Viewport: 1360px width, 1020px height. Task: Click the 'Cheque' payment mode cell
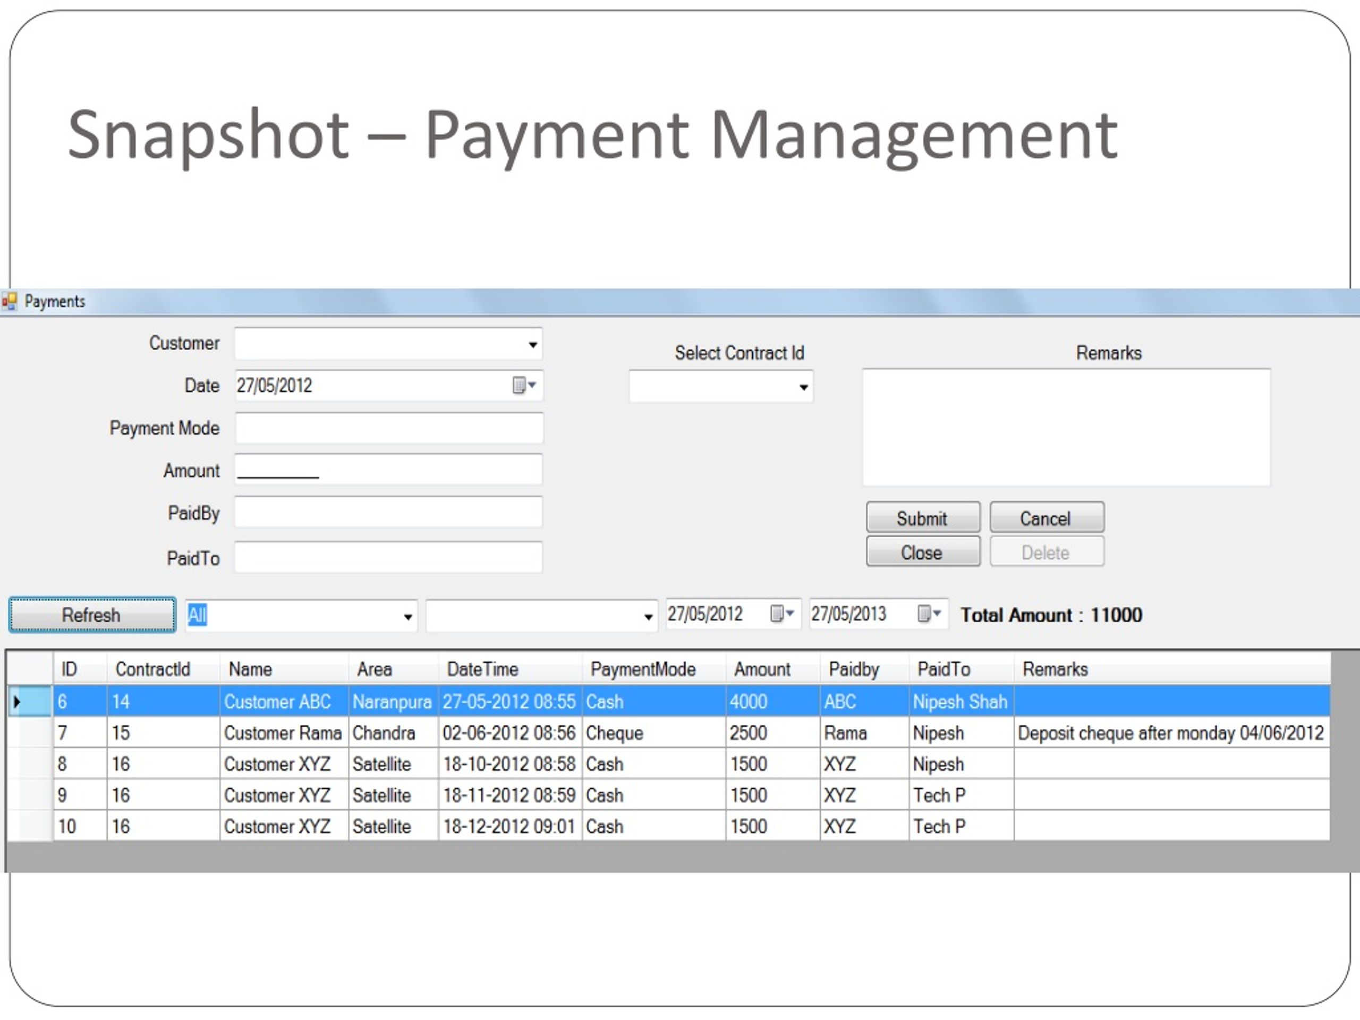(653, 733)
